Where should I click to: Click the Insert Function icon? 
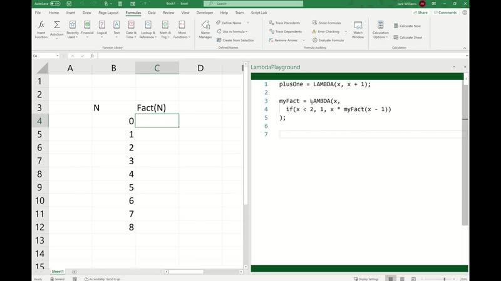point(41,29)
